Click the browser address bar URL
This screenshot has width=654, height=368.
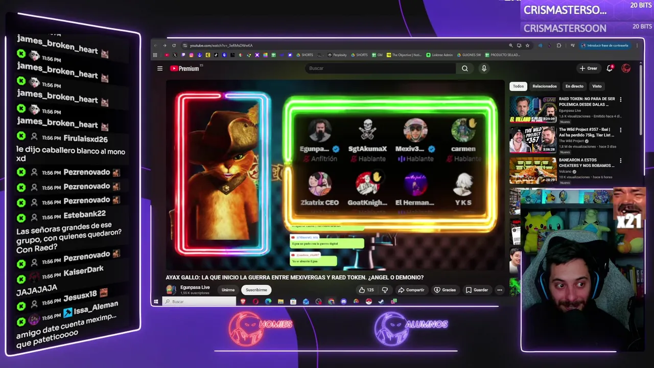[x=221, y=45]
